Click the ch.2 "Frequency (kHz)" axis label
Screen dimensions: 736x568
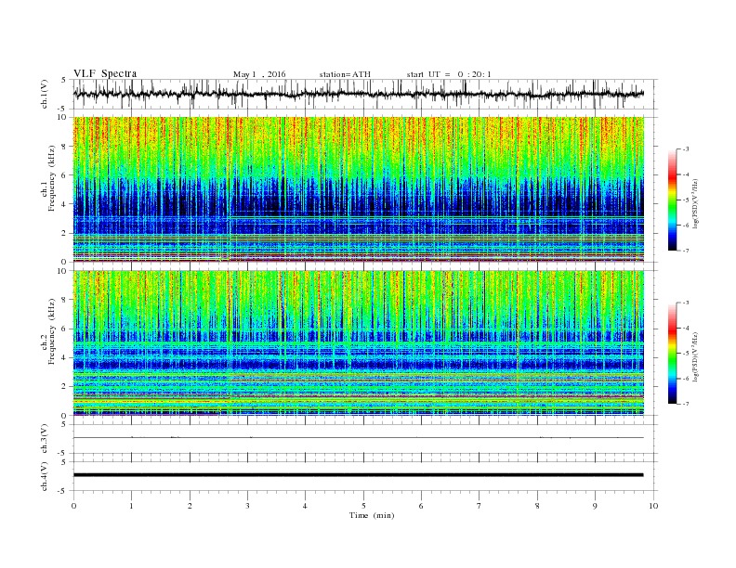(x=52, y=332)
